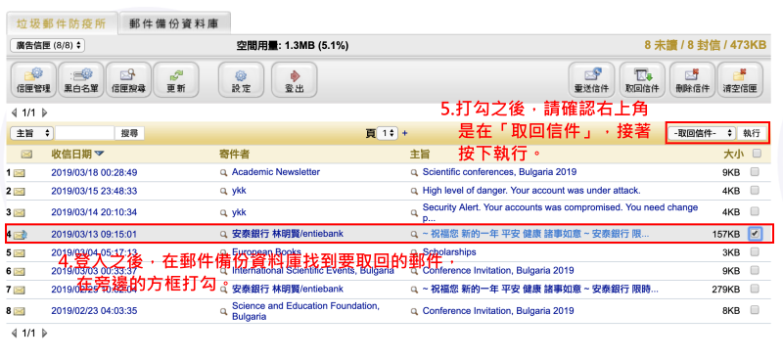Screen dimensions: 783x360
Task: Switch to 垃圾郵件防疫所 tab
Action: 62,23
